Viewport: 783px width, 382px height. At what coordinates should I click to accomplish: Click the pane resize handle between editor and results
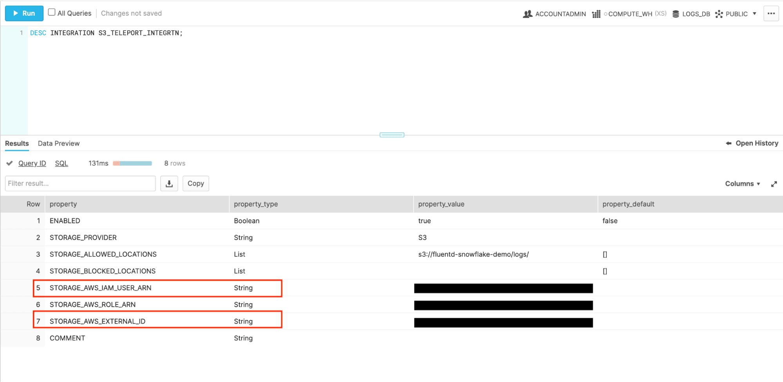(392, 135)
